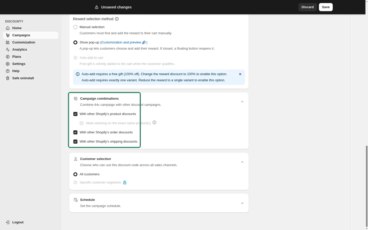Navigate to Plans in the sidebar
The height and width of the screenshot is (230, 368).
click(x=31, y=57)
